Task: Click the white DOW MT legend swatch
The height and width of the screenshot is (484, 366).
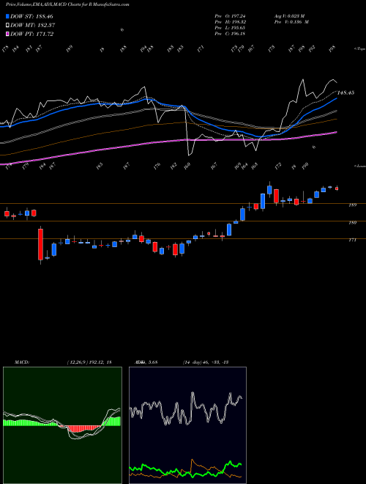Action: [8, 26]
